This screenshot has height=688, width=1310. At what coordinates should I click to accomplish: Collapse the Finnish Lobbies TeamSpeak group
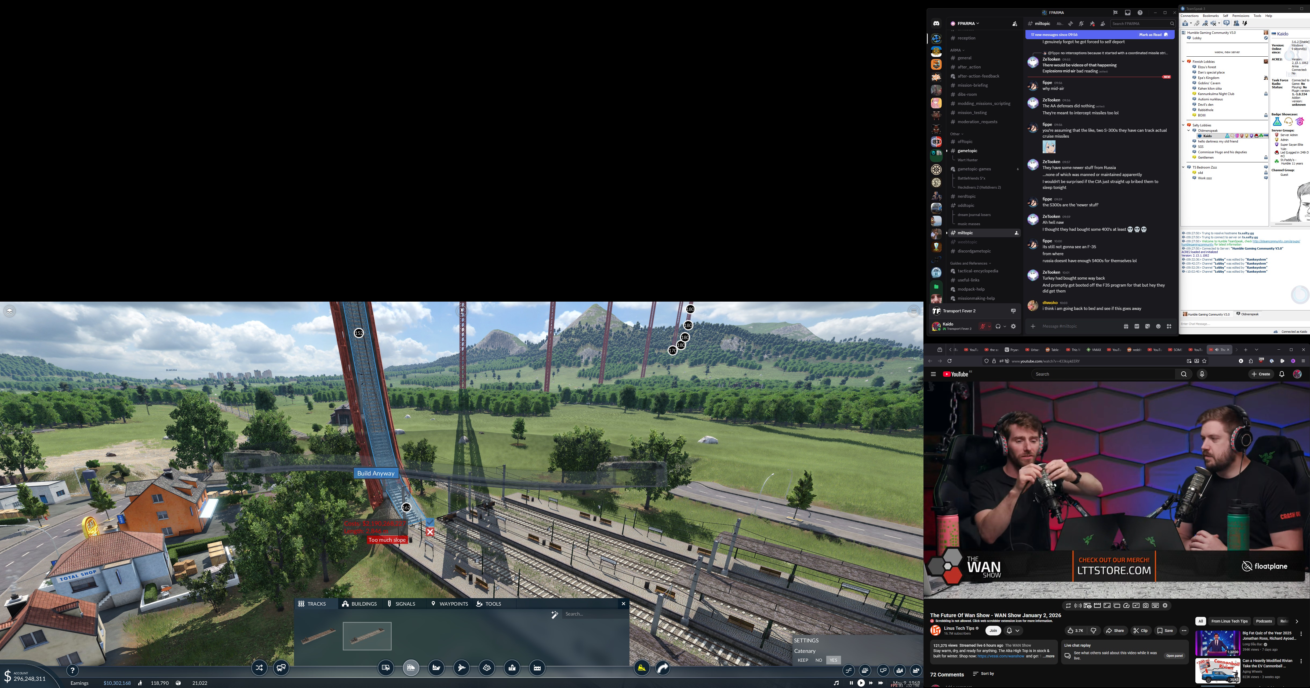1183,61
